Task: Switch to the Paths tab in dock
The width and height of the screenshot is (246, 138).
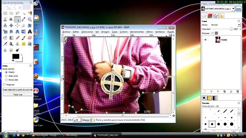Action: (x=216, y=16)
